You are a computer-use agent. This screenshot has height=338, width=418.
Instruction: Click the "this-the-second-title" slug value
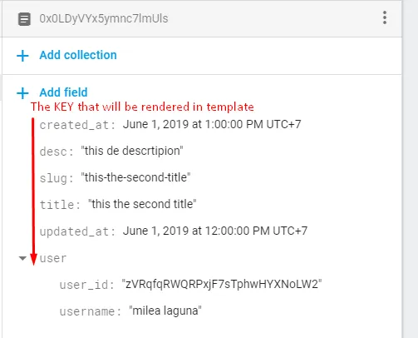135,177
